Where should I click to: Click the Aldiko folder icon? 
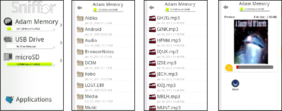tap(80, 18)
